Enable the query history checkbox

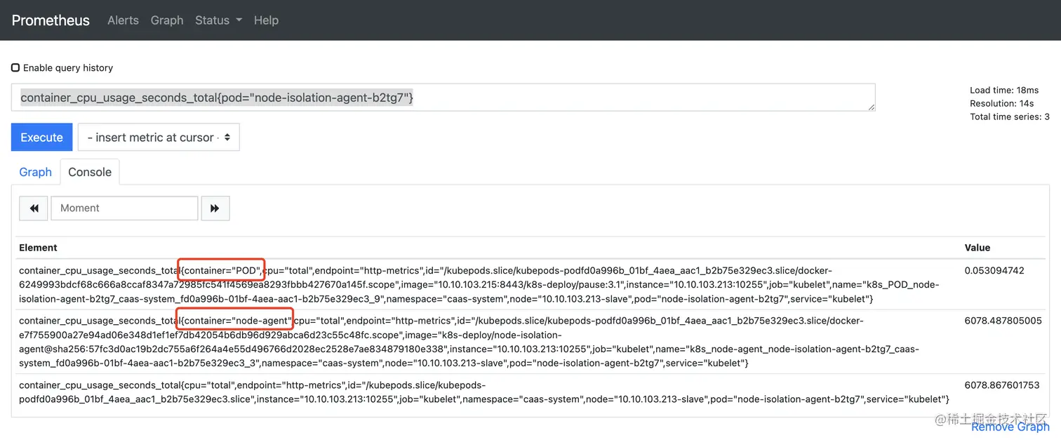[15, 68]
